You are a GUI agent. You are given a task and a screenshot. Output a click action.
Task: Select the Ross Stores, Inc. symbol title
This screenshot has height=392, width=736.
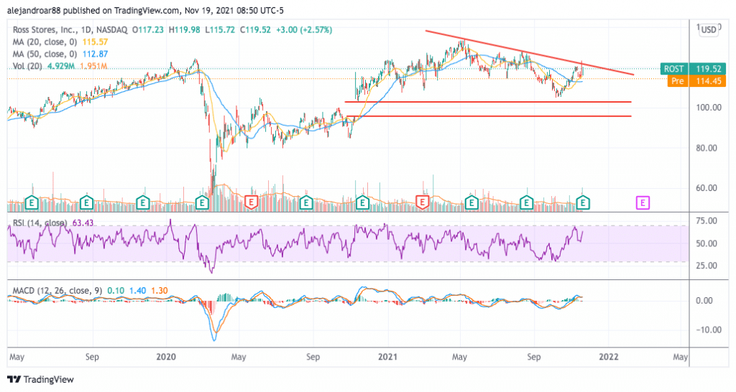click(x=45, y=29)
